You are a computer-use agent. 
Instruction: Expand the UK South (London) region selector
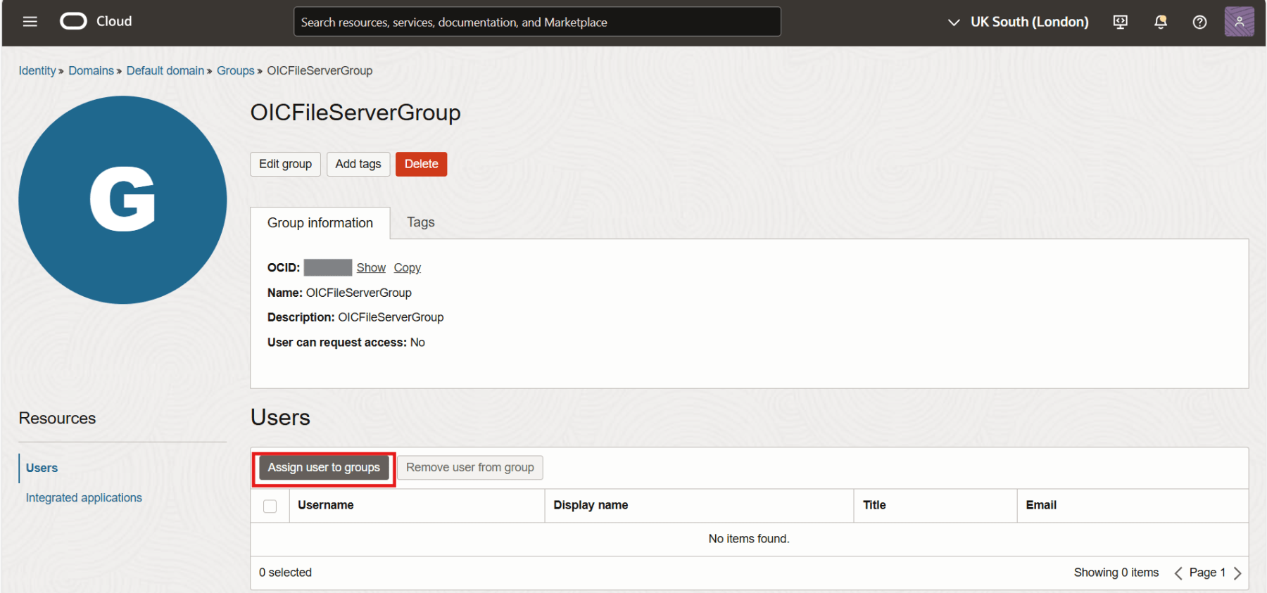click(x=1018, y=22)
